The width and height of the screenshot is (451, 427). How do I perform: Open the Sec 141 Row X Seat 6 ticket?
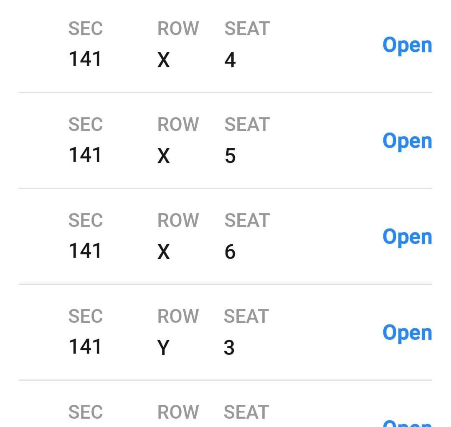tap(407, 237)
